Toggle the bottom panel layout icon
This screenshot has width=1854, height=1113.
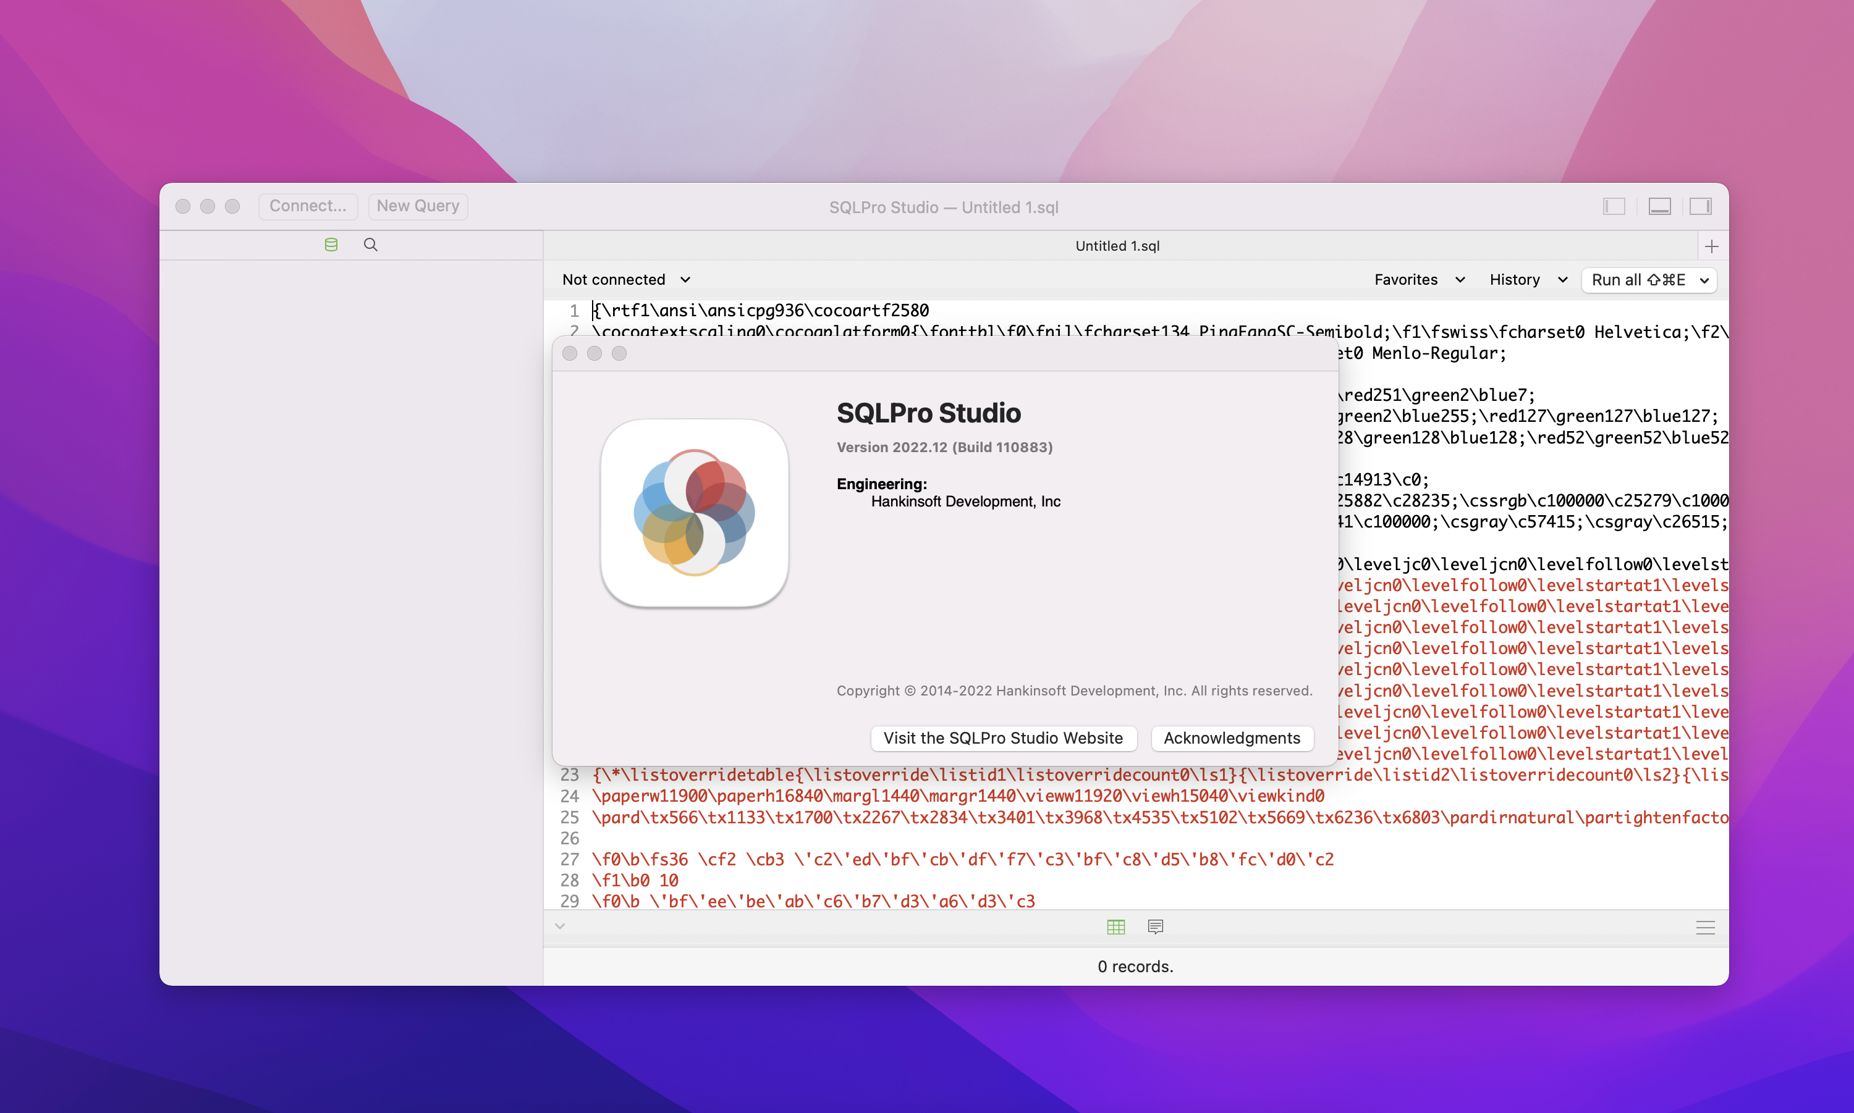pyautogui.click(x=1659, y=206)
